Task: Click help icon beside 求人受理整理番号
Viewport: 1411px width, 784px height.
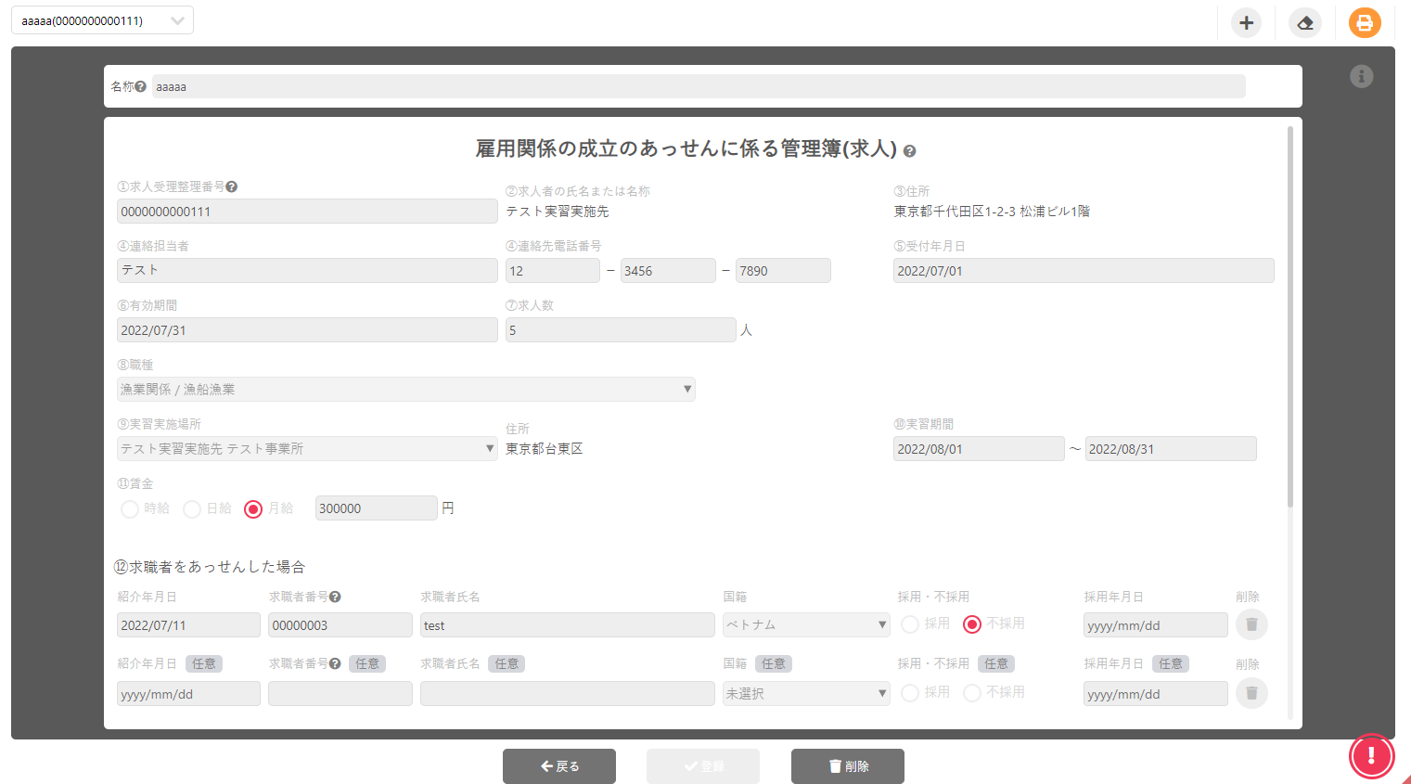Action: 232,186
